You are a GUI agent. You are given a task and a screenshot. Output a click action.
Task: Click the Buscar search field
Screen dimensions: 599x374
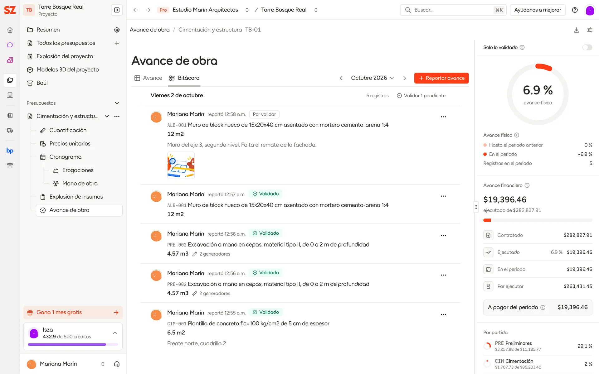click(453, 10)
